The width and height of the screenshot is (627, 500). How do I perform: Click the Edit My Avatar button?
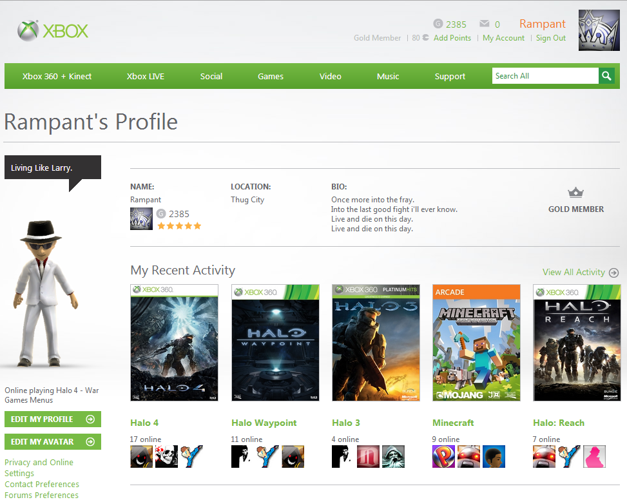click(53, 441)
